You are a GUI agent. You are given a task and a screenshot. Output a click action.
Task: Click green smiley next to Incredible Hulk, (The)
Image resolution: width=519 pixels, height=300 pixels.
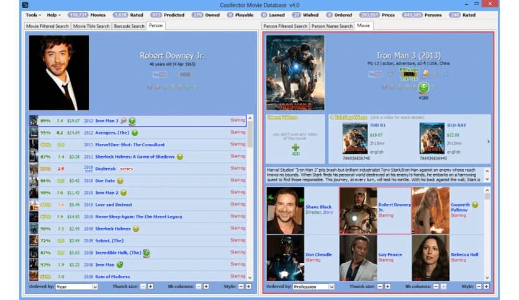[x=146, y=253]
